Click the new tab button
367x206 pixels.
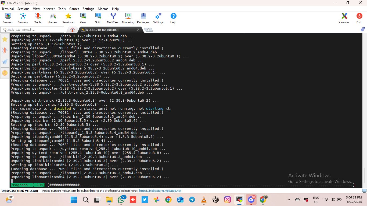pyautogui.click(x=148, y=30)
